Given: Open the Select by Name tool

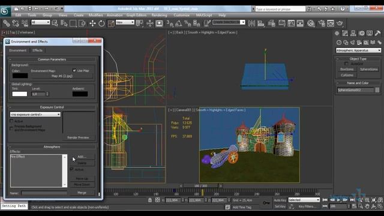Looking at the screenshot, I should pos(64,23).
